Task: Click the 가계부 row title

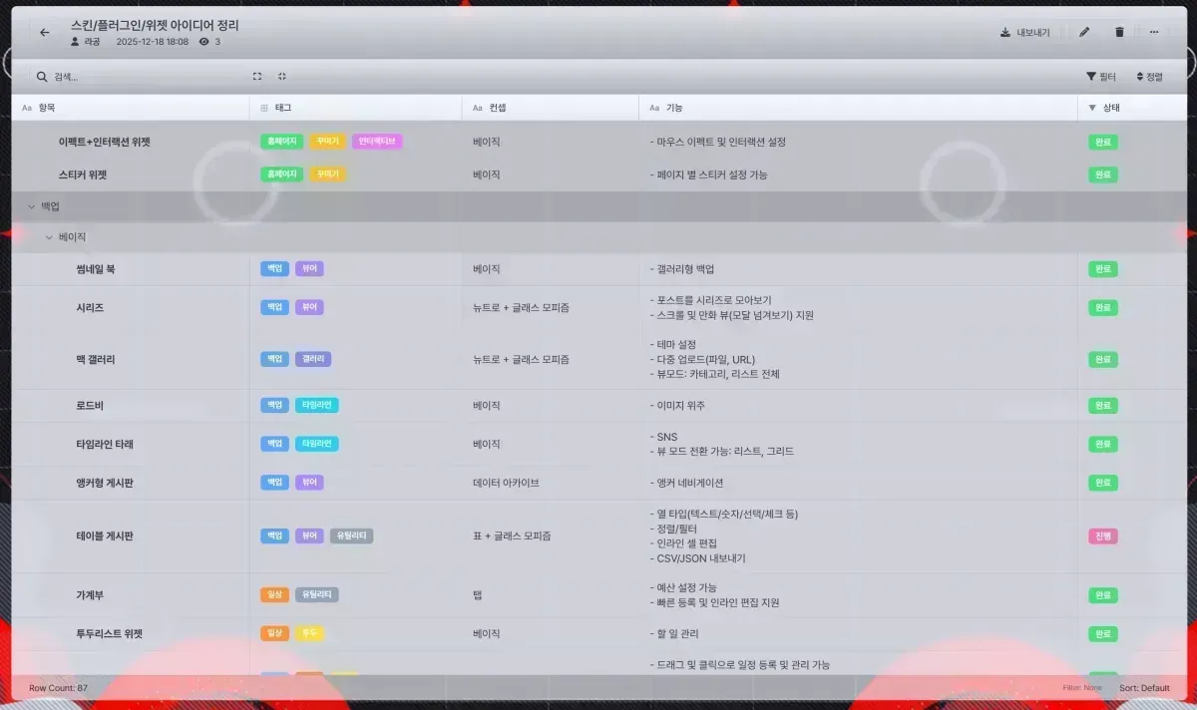Action: [x=89, y=594]
